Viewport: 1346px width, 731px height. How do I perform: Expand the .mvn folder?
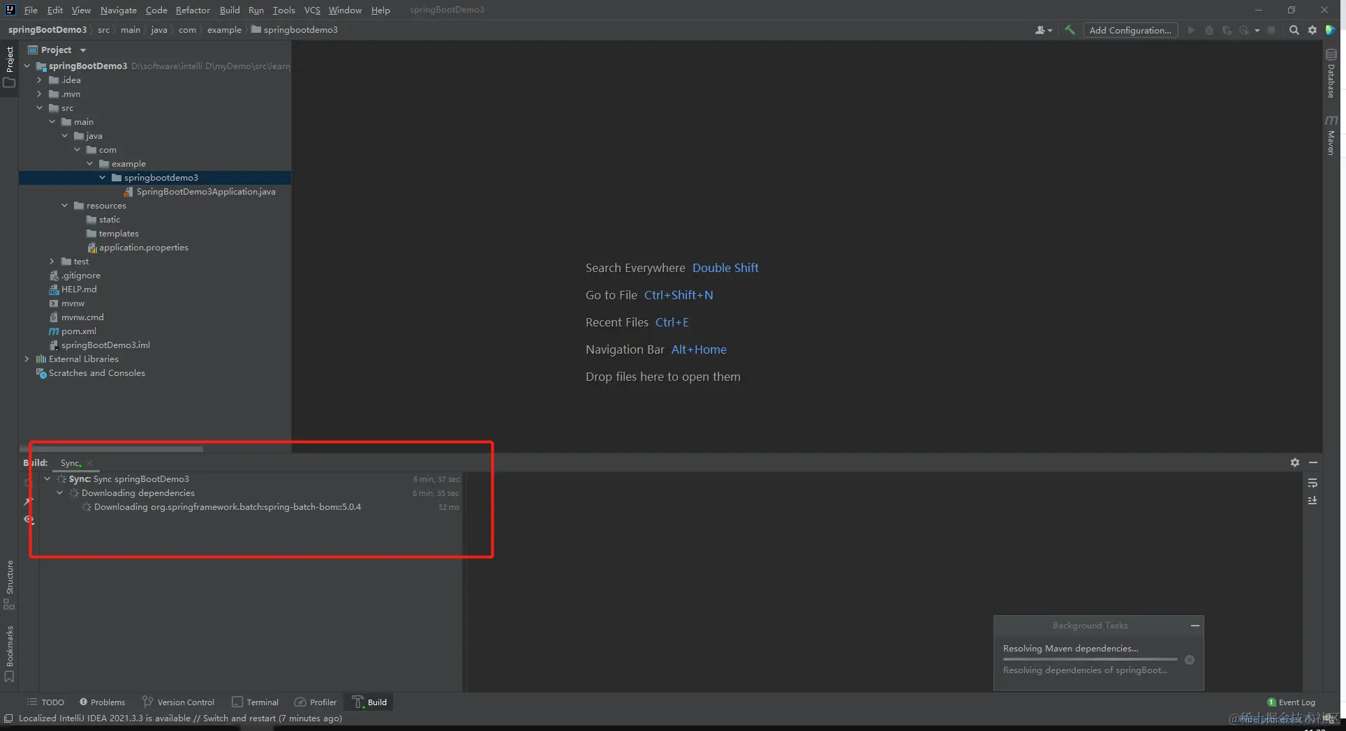[x=39, y=94]
